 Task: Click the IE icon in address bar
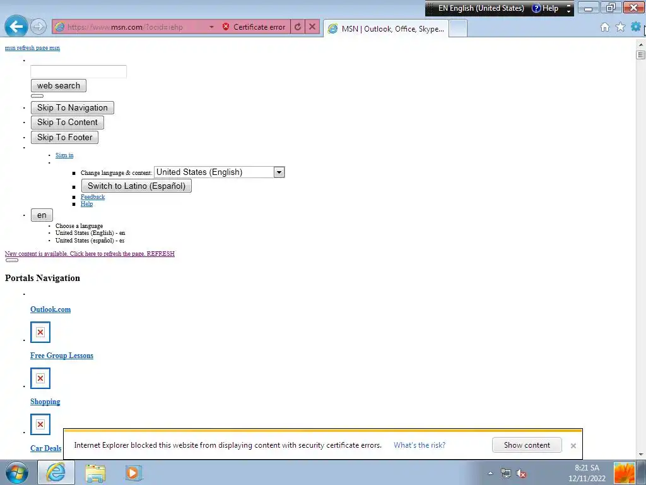tap(60, 27)
